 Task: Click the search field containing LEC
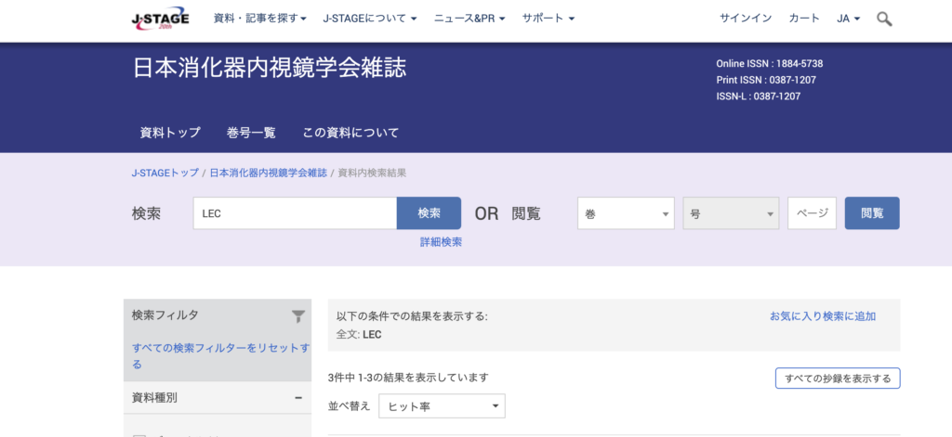(x=295, y=213)
